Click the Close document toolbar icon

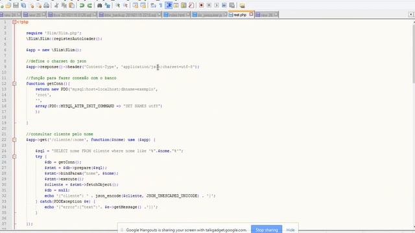(x=32, y=5)
